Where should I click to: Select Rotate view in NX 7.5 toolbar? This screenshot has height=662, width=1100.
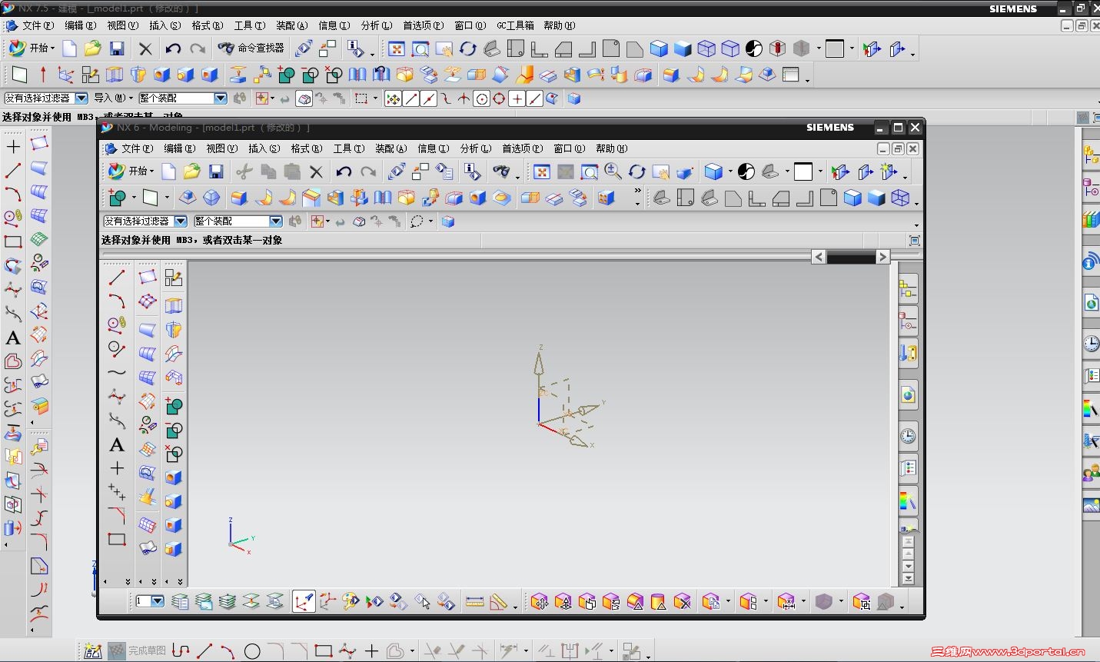pos(468,49)
